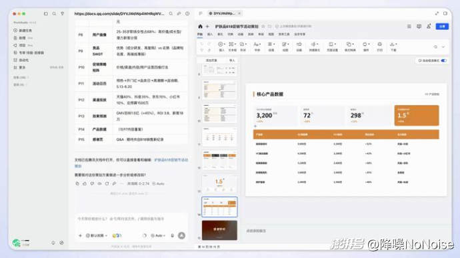Viewport: 460px width, 258px height.
Task: Click the presentation screen icon near the share button
Action: tap(419, 27)
